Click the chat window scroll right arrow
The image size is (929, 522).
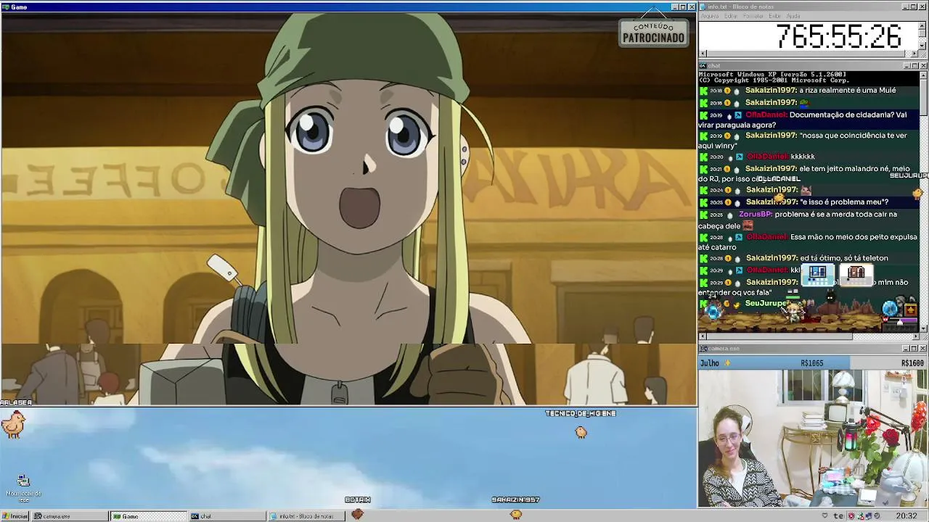916,336
